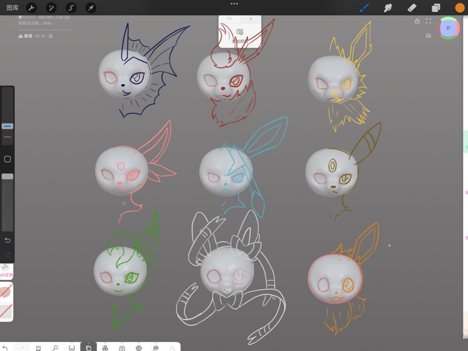Select the down-arrow tab in the popup
The width and height of the screenshot is (468, 351).
pos(250,19)
